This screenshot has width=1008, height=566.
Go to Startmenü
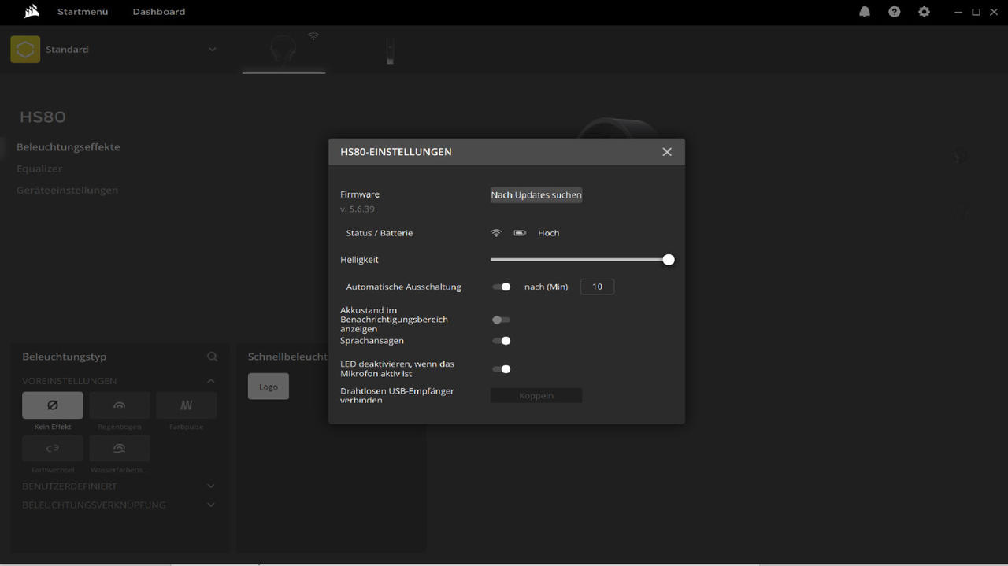click(x=83, y=12)
